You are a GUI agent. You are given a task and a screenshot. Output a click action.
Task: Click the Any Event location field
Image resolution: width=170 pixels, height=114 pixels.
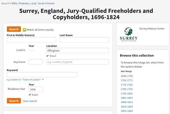click(x=77, y=62)
